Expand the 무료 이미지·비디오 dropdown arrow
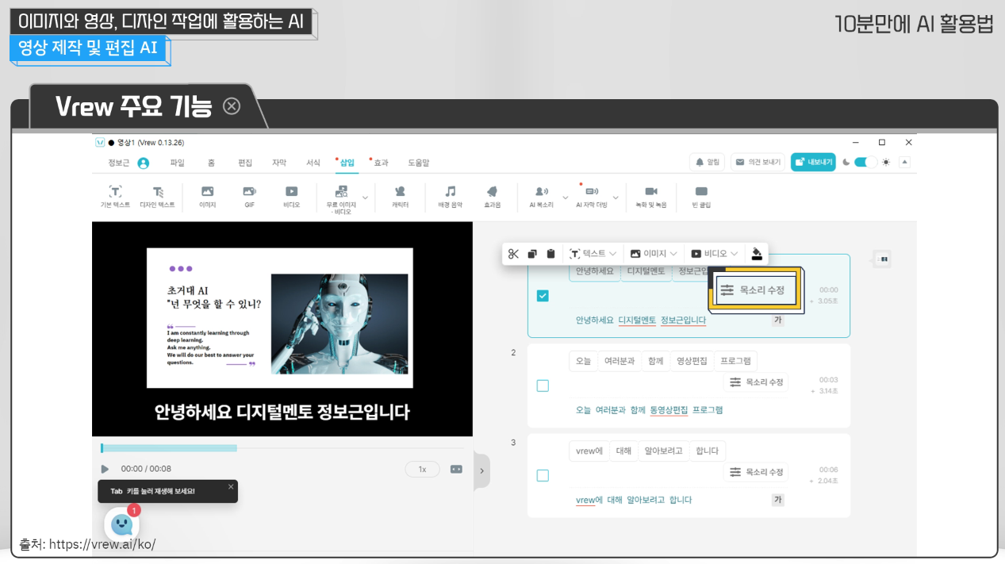Viewport: 1005px width, 564px height. [x=366, y=197]
